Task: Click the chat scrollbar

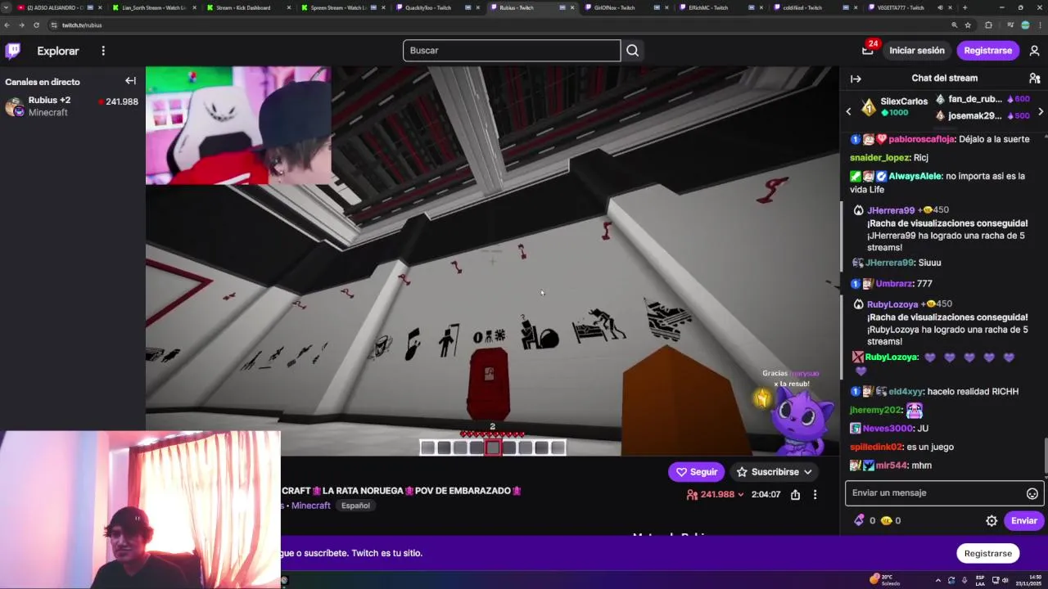Action: [1046, 456]
